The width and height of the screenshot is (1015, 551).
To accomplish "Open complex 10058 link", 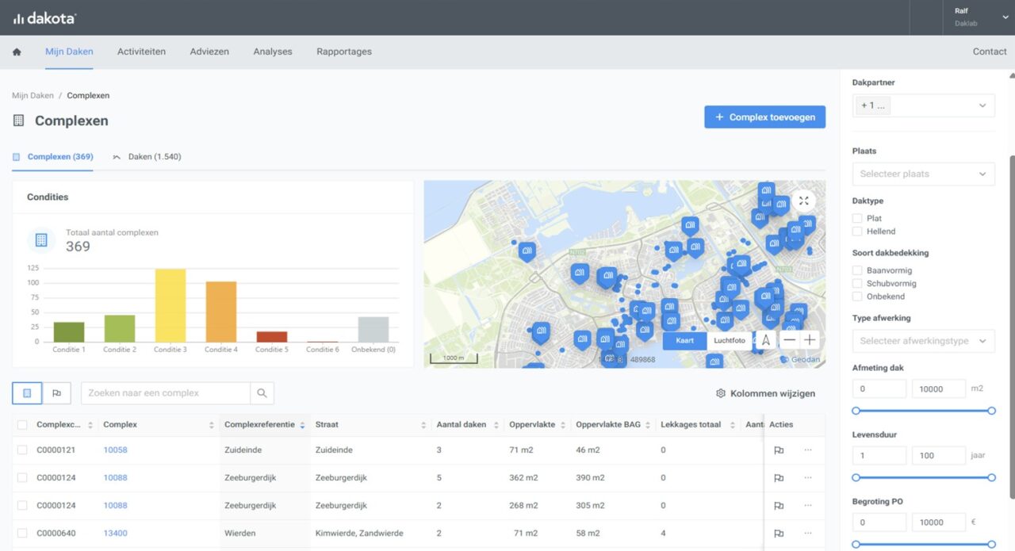I will [115, 450].
